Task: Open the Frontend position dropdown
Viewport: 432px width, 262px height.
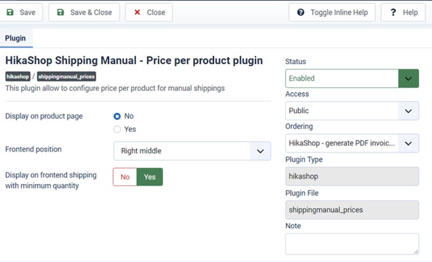Action: click(192, 151)
